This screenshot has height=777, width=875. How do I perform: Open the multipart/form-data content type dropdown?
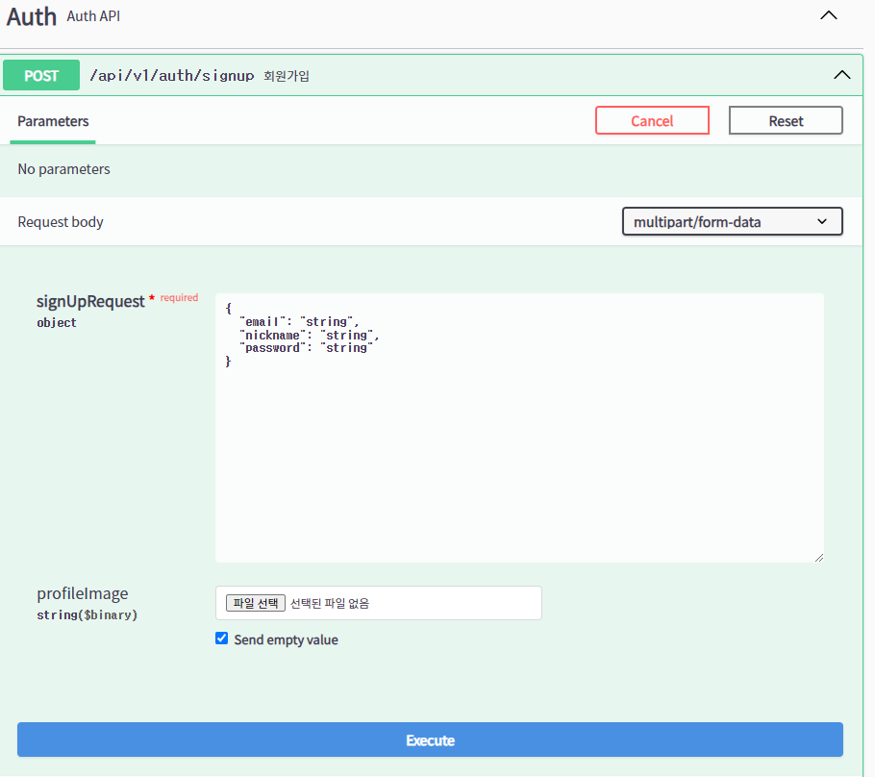click(732, 221)
